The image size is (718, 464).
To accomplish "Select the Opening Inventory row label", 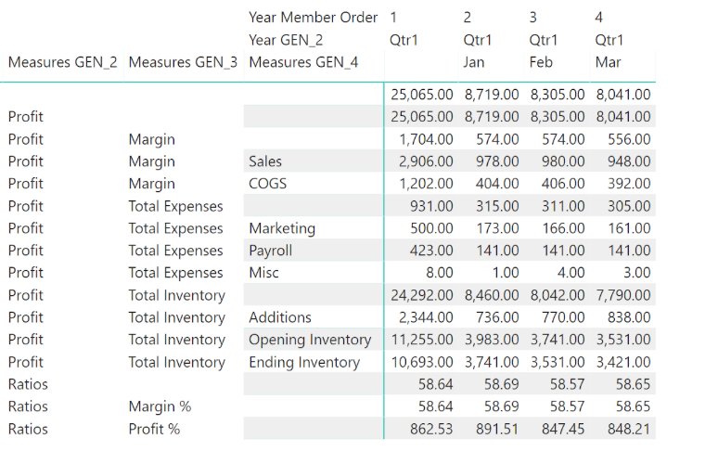I will click(310, 340).
